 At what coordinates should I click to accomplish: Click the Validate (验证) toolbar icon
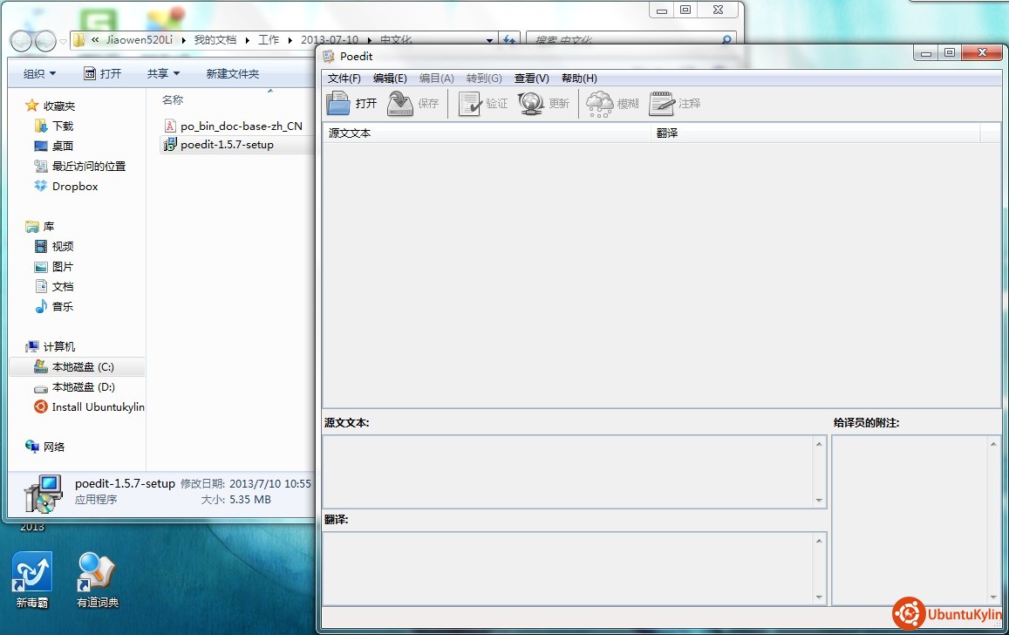tap(470, 104)
